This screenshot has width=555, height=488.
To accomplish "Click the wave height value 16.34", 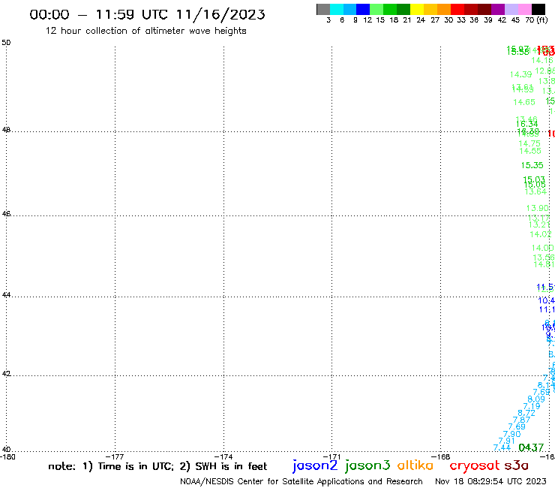I will click(x=527, y=124).
